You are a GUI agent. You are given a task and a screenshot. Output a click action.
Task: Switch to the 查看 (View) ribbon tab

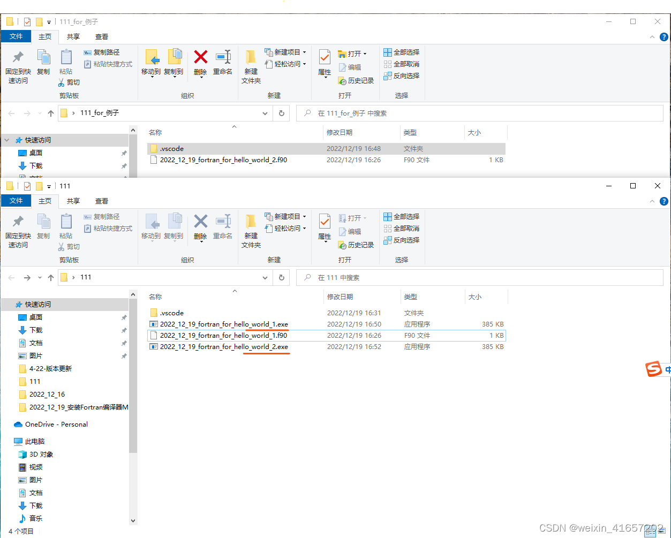[x=101, y=201]
